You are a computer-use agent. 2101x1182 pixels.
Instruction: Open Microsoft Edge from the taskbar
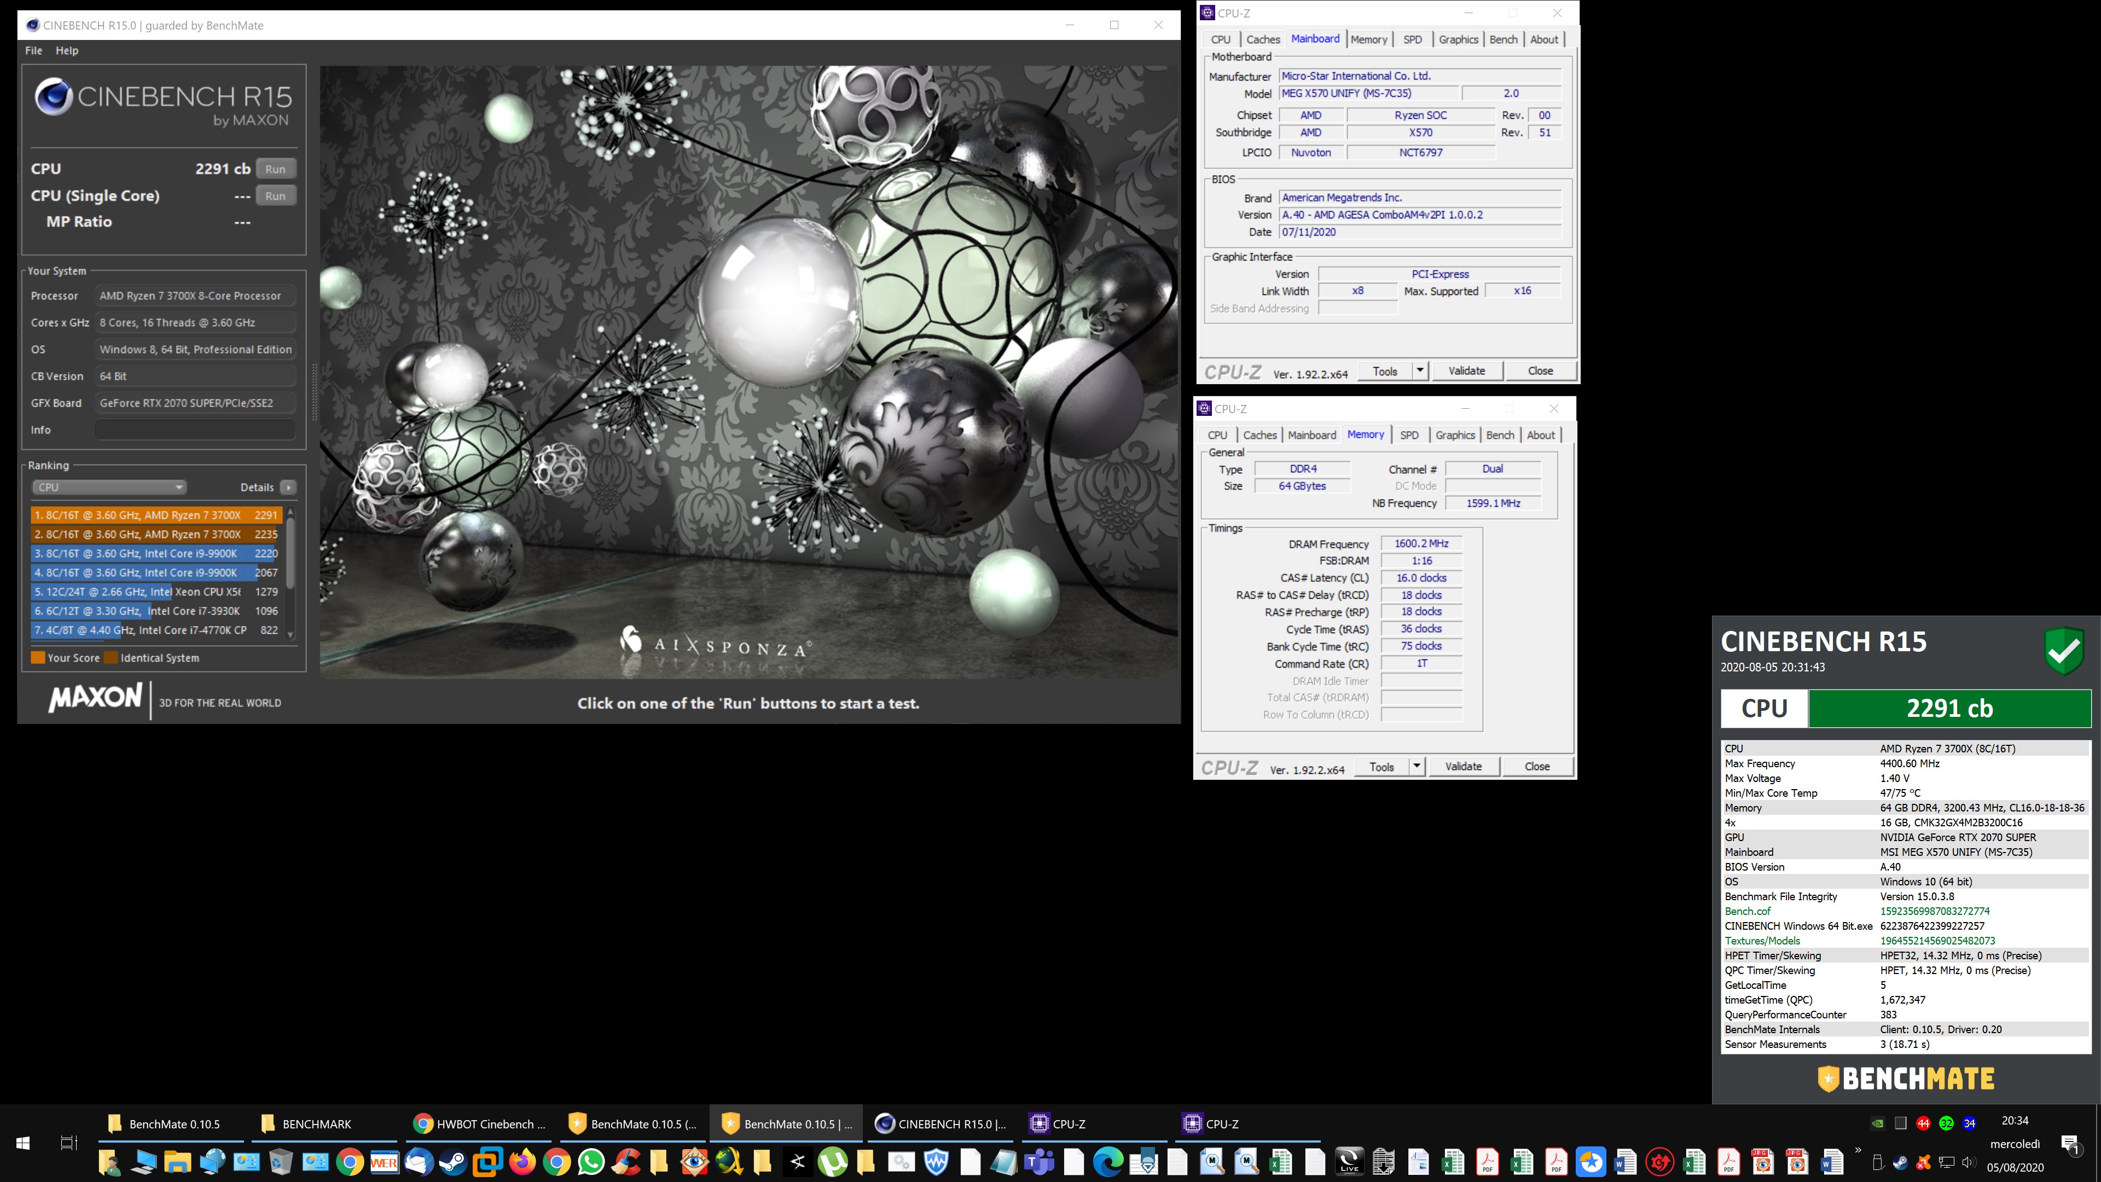pyautogui.click(x=1107, y=1162)
